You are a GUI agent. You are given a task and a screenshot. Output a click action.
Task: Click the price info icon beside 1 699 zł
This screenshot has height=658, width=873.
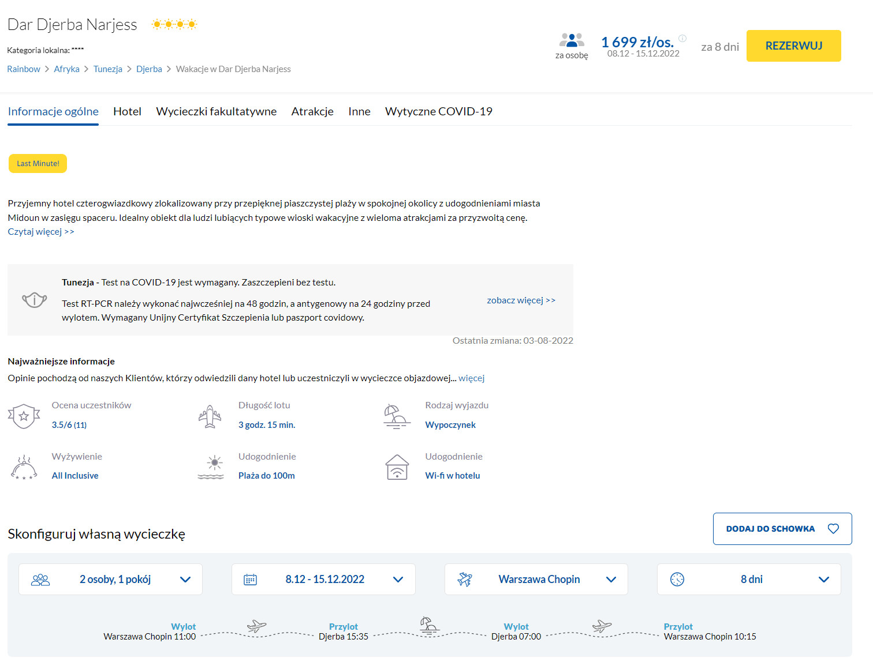click(682, 39)
